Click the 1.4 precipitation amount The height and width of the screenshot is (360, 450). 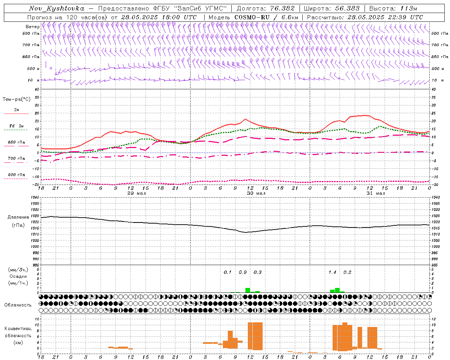point(332,272)
